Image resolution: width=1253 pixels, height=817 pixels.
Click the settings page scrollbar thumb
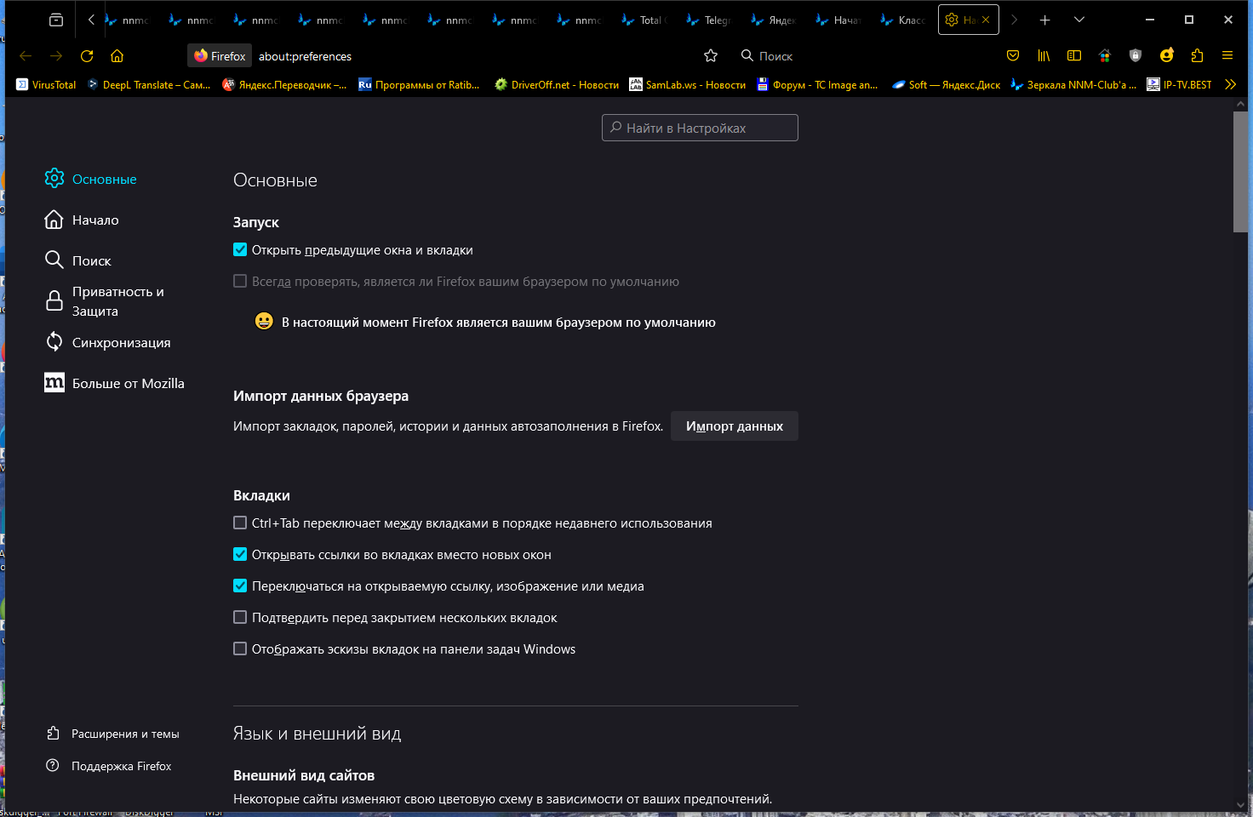(1240, 171)
